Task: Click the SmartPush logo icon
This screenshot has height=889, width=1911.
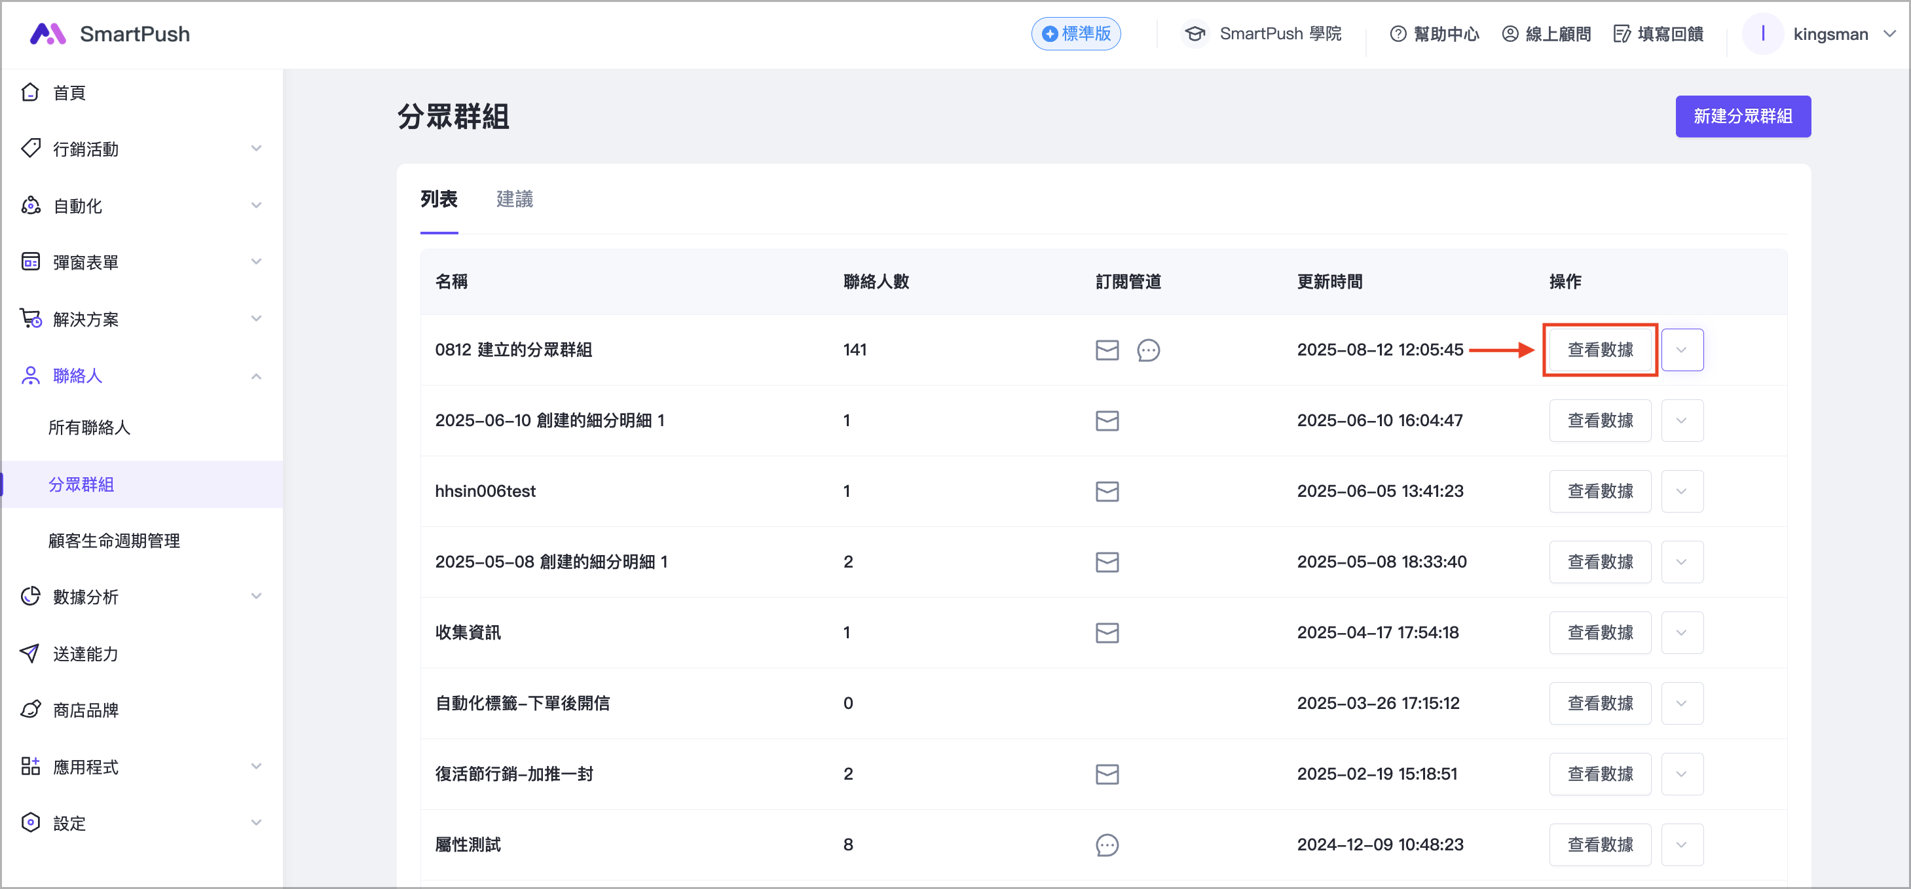Action: (x=47, y=33)
